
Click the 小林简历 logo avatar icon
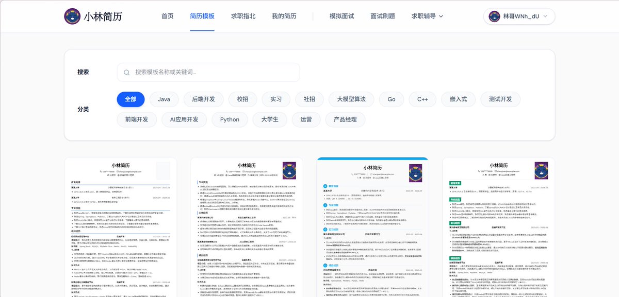(x=72, y=16)
